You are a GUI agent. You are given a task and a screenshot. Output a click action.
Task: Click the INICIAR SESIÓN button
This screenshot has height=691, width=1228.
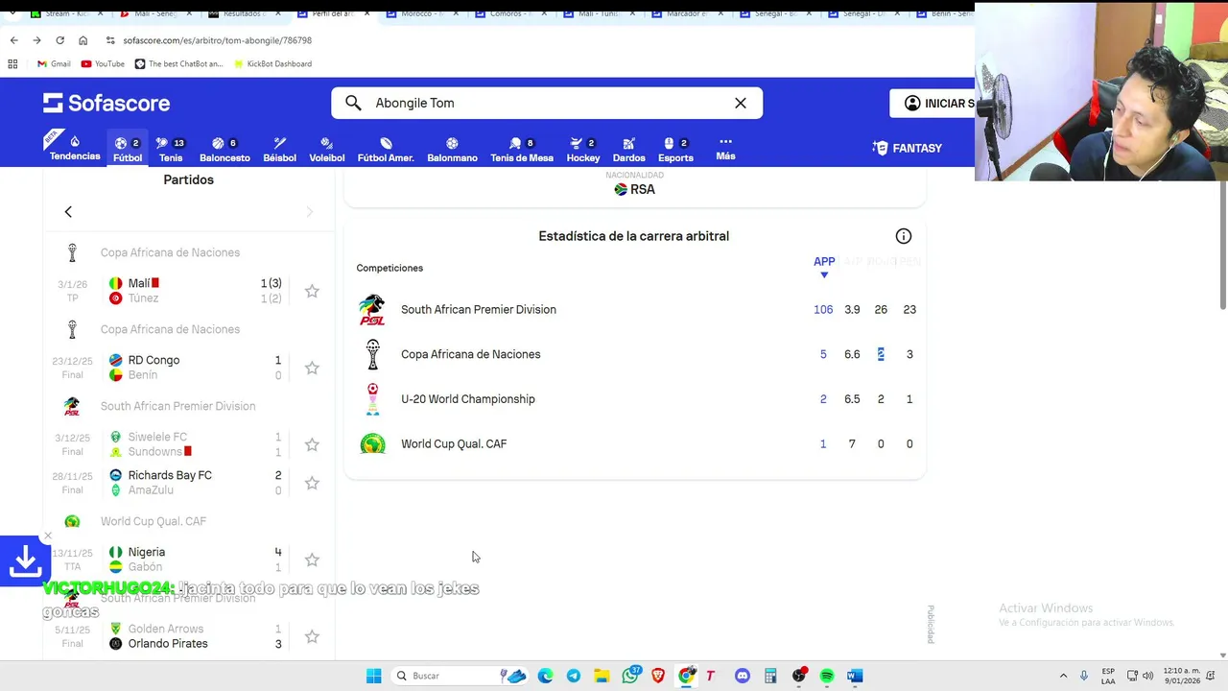pyautogui.click(x=932, y=103)
